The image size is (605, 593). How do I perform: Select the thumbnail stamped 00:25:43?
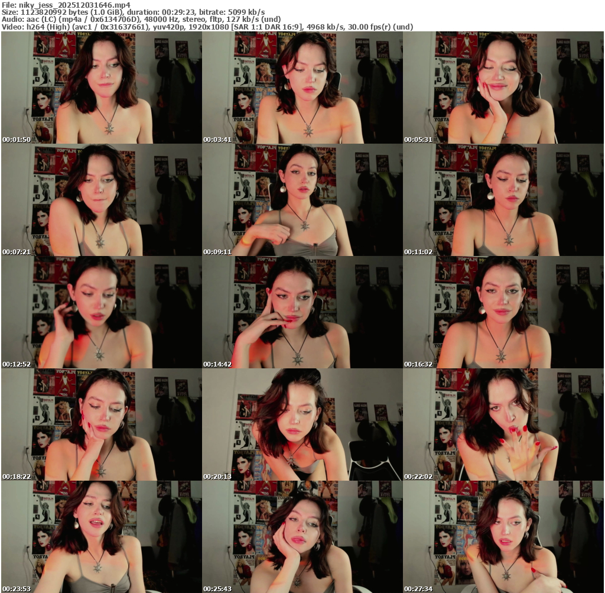tap(302, 537)
